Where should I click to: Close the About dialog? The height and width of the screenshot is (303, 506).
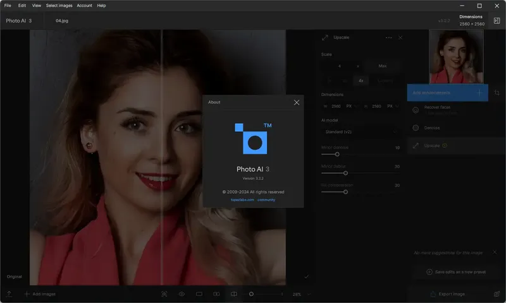tap(297, 102)
